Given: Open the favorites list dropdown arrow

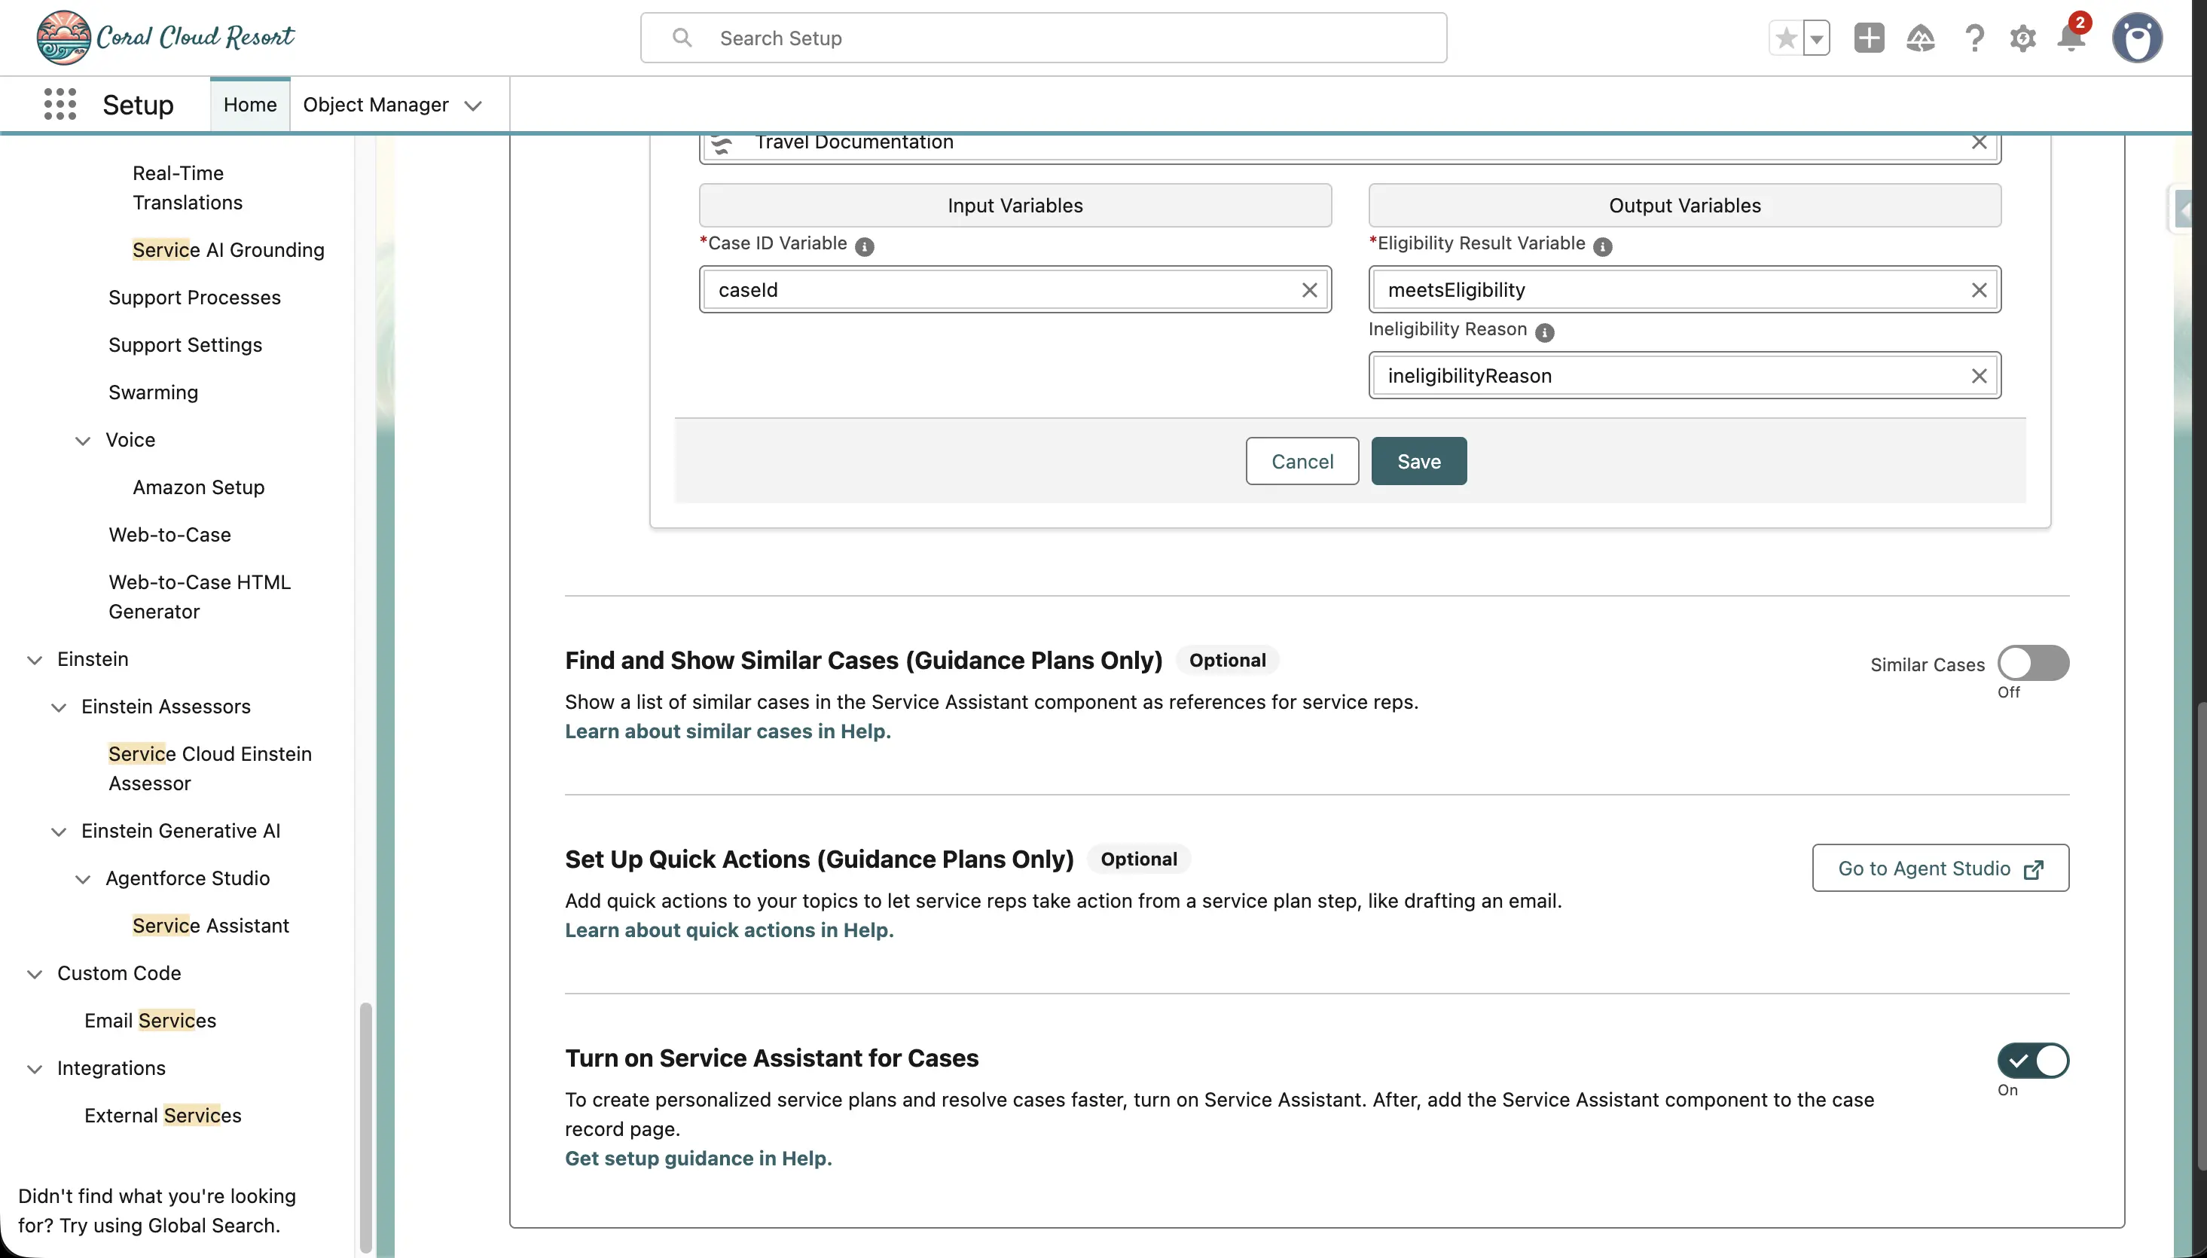Looking at the screenshot, I should [1817, 38].
